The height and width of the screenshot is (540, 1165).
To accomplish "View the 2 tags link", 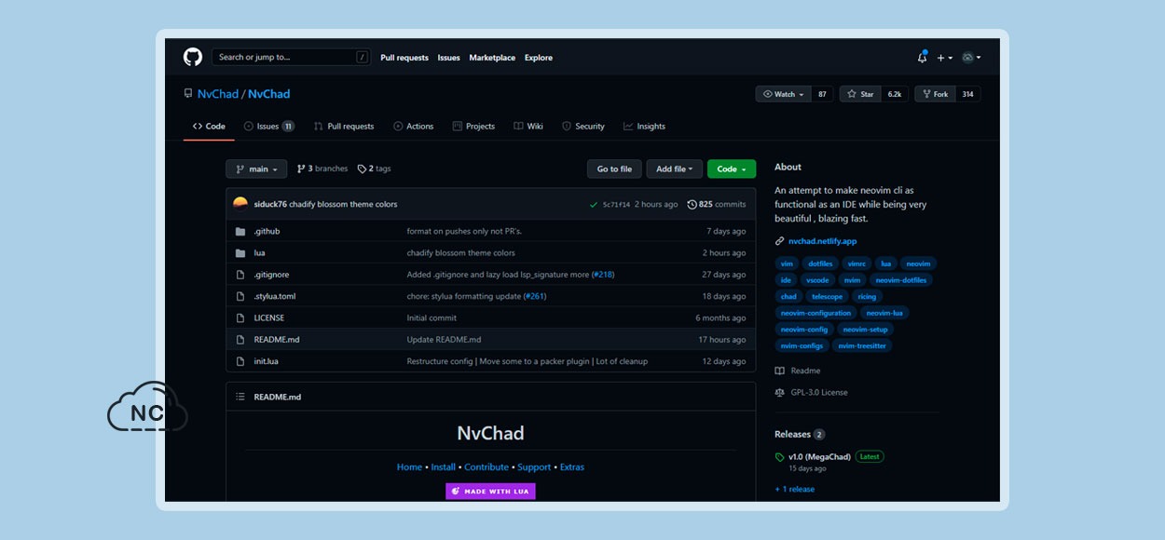I will tap(375, 169).
